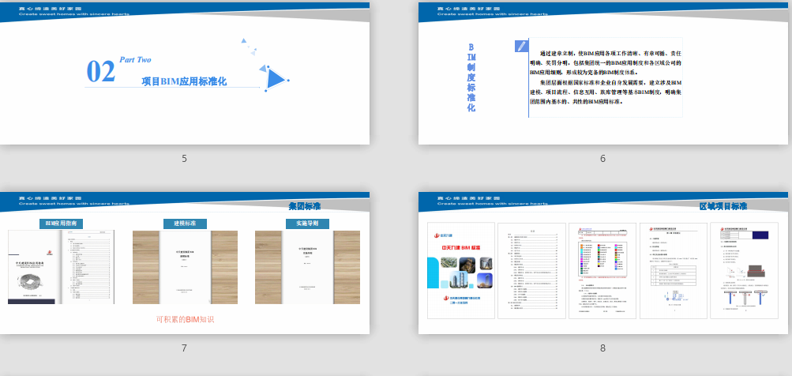Click the "集团标准" title on slide 7
Screen dimensions: 792x376
[304, 206]
